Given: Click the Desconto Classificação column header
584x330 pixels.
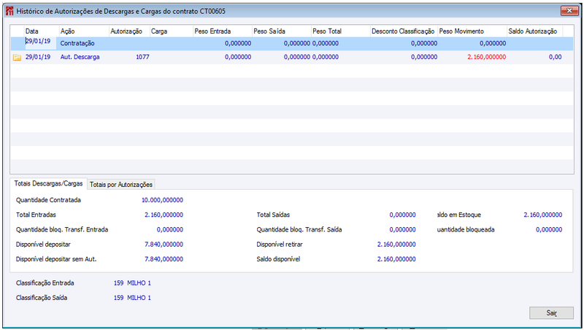Looking at the screenshot, I should tap(402, 31).
